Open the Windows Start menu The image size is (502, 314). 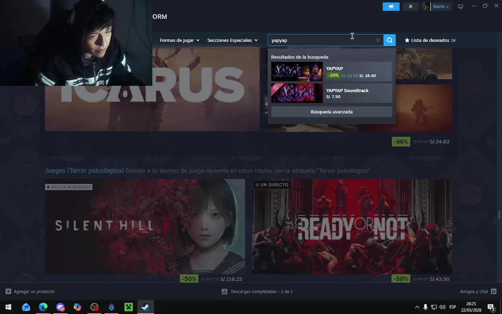click(8, 307)
